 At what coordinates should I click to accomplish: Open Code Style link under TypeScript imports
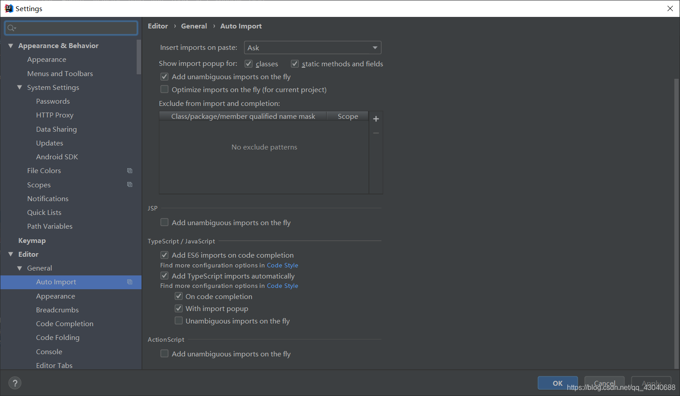pos(283,286)
